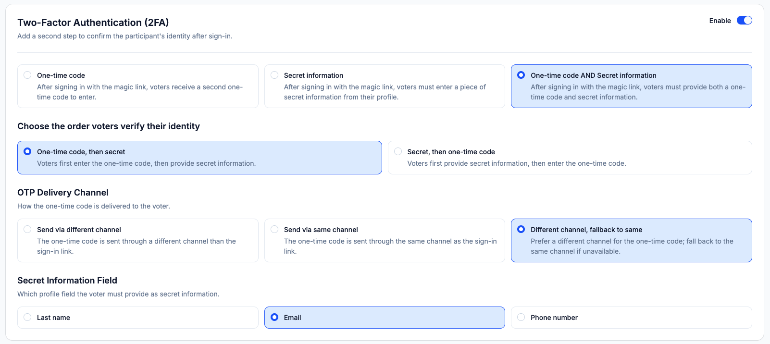Choose "Different channel, fallback to same" option
The width and height of the screenshot is (770, 344).
(521, 230)
